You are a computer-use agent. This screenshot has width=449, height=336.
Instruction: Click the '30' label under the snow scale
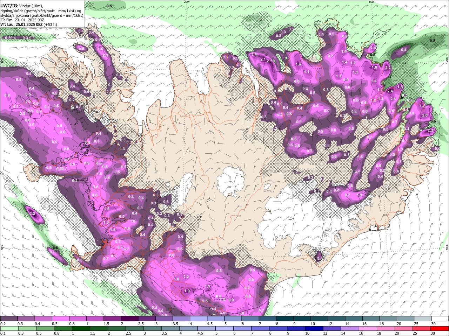[434, 324]
